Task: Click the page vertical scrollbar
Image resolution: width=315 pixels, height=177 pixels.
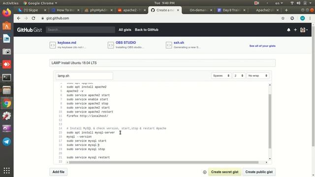Action: (x=313, y=86)
